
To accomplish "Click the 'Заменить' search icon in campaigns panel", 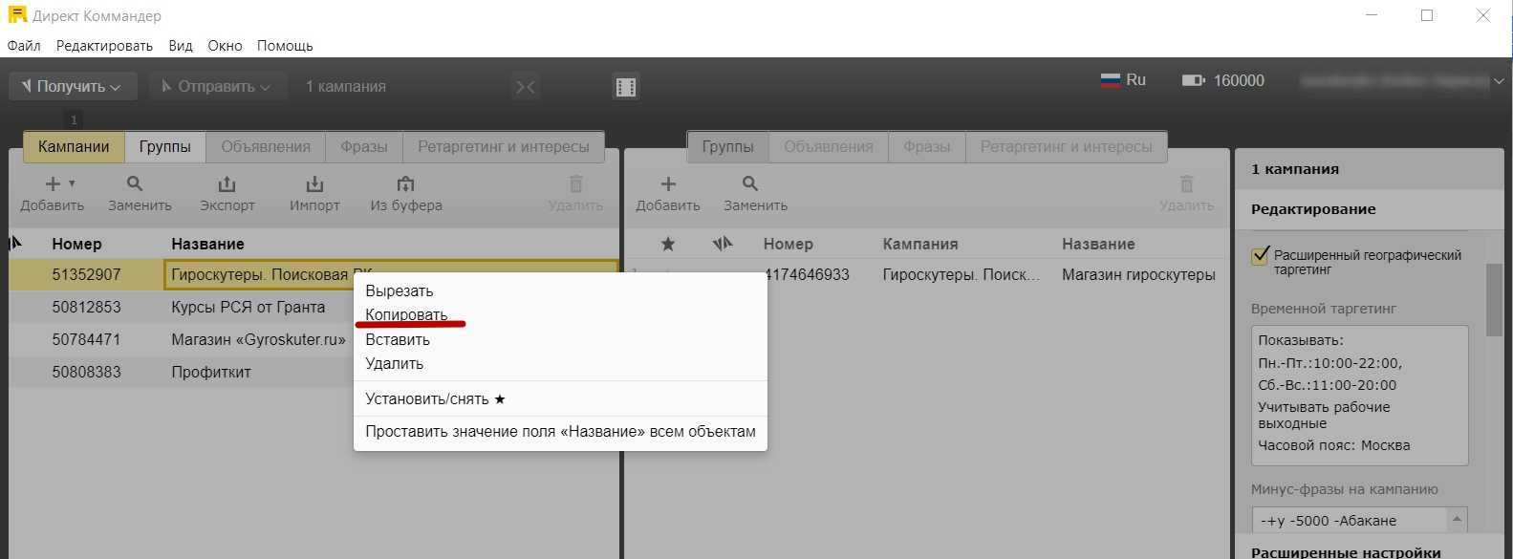I will pos(136,184).
